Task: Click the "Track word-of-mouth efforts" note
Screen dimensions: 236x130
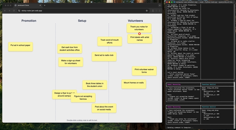Action: click(x=110, y=41)
